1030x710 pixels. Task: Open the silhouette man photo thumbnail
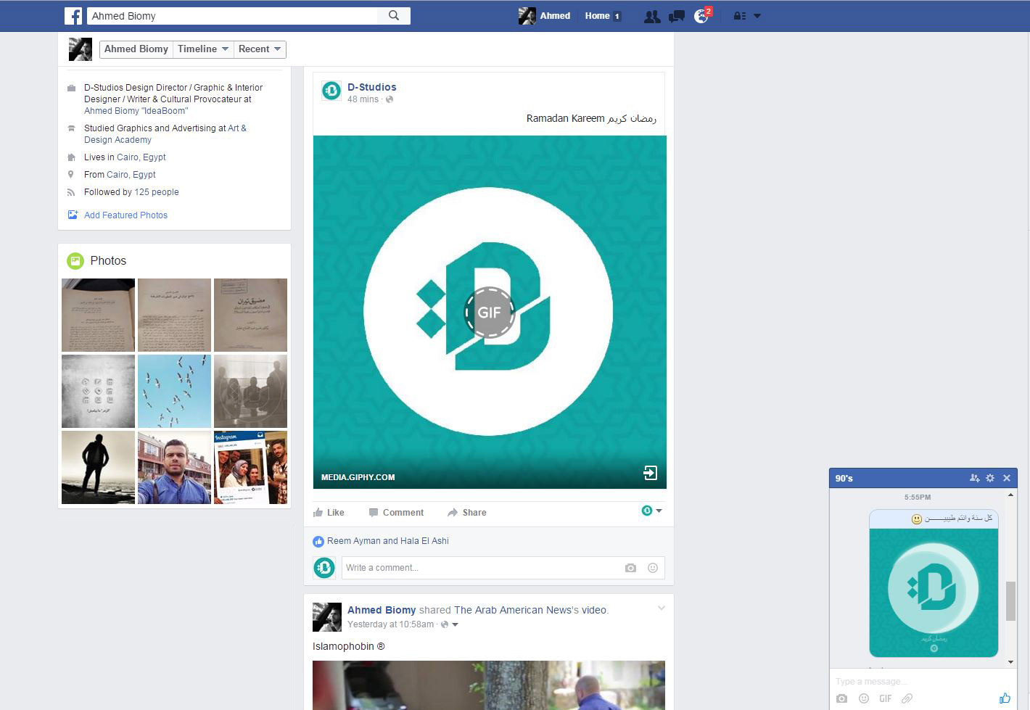tap(98, 467)
